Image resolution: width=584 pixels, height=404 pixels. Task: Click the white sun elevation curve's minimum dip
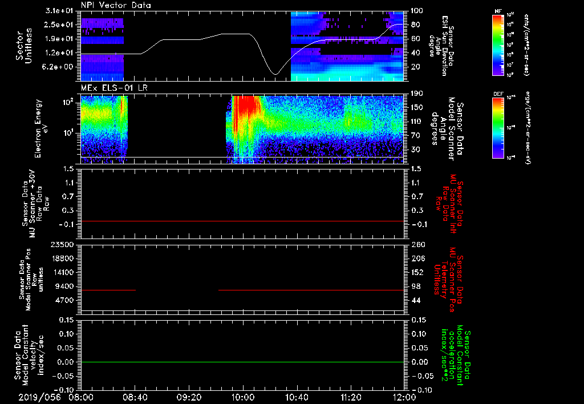click(x=275, y=74)
